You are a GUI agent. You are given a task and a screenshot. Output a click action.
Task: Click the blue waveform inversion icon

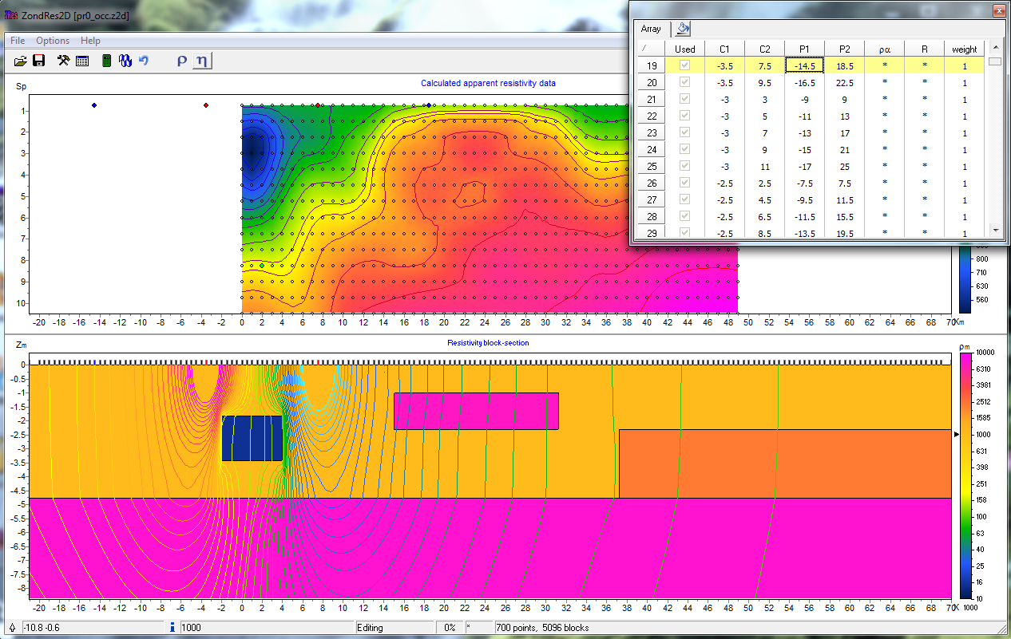(125, 61)
